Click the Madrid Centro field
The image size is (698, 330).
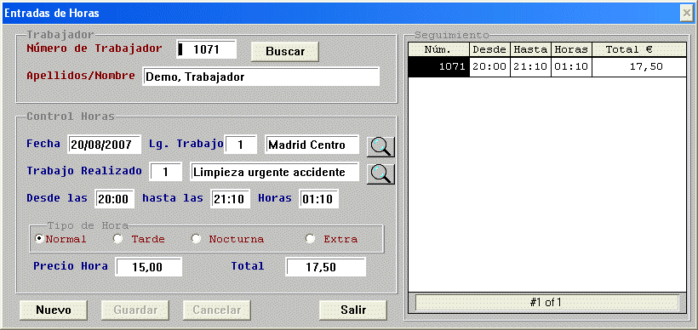[312, 145]
